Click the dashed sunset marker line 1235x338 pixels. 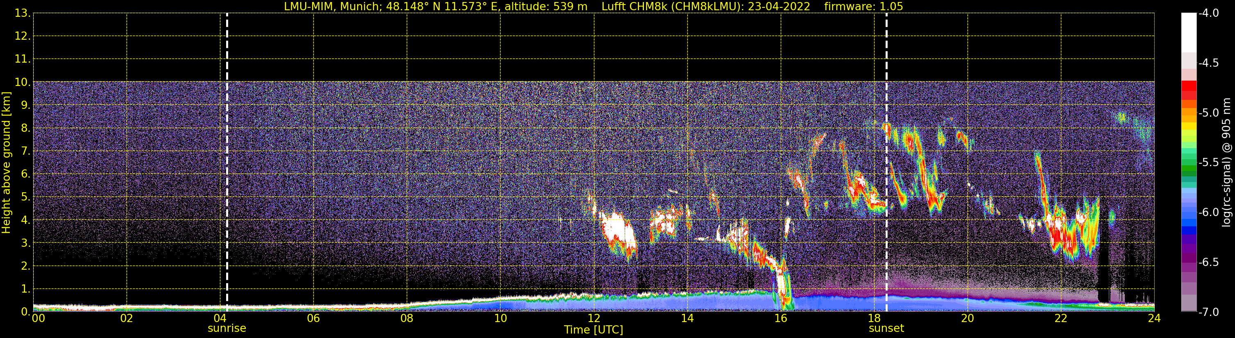(886, 162)
